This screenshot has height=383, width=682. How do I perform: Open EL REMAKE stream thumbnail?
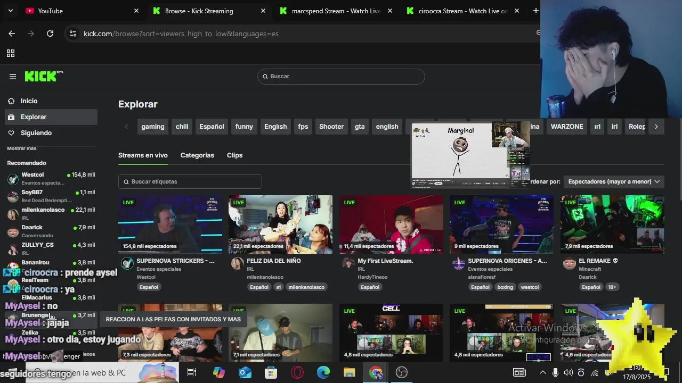point(612,224)
